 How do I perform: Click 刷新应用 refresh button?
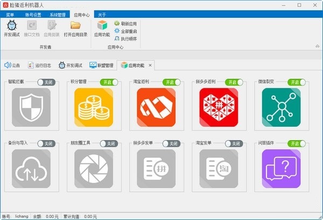125,24
